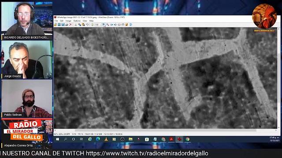
Task: Copy the image with the copy icon
Action: (x=79, y=25)
